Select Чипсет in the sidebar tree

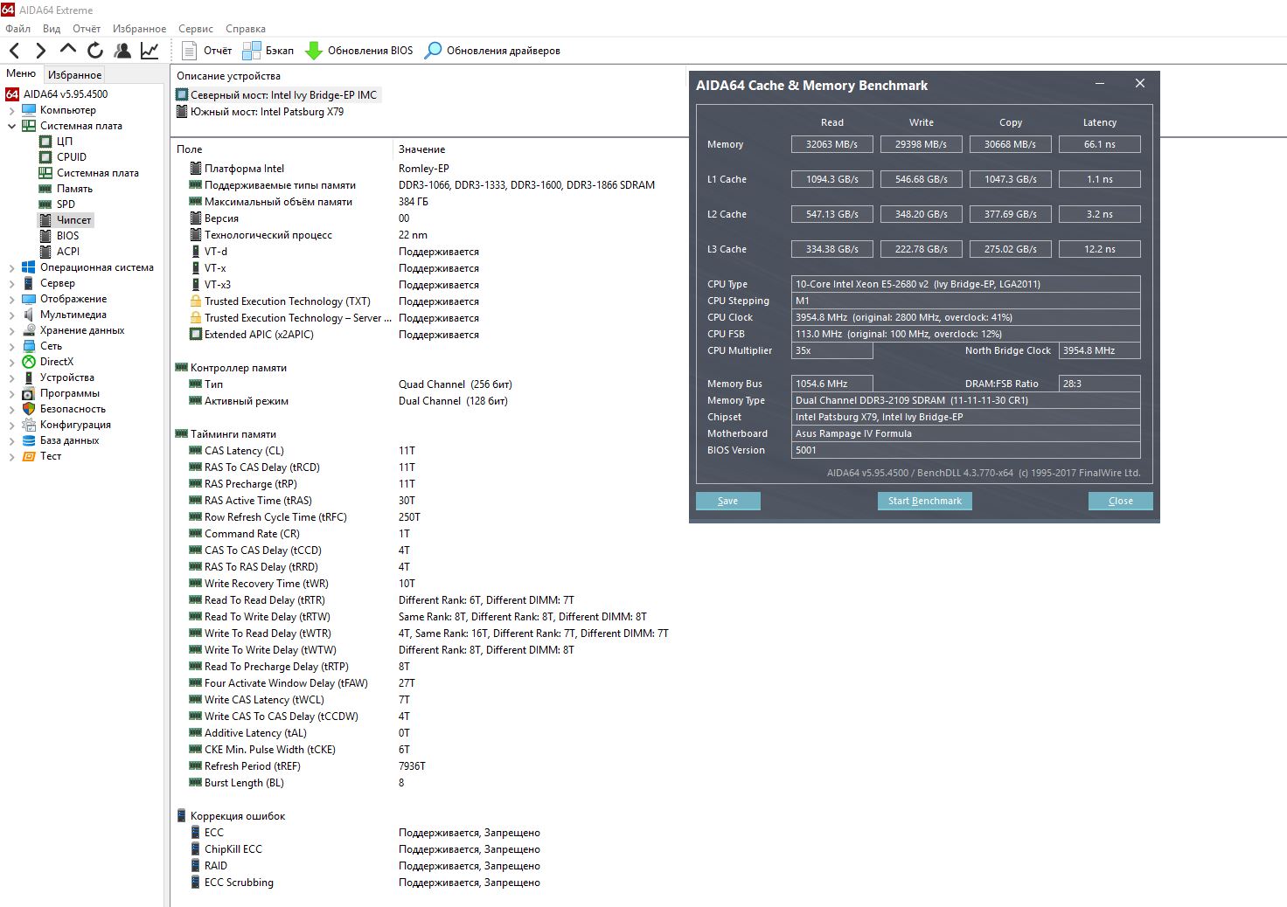click(x=73, y=220)
